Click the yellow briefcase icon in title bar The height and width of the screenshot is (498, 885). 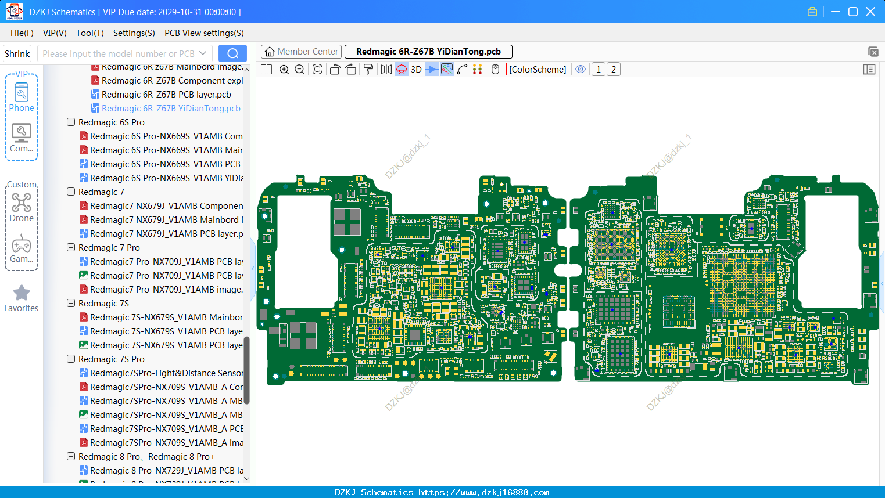pos(812,12)
